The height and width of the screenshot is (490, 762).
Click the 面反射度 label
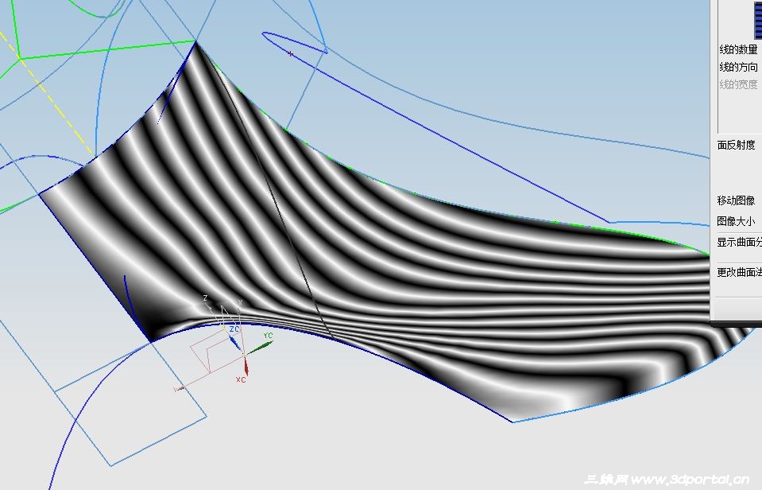tap(737, 145)
